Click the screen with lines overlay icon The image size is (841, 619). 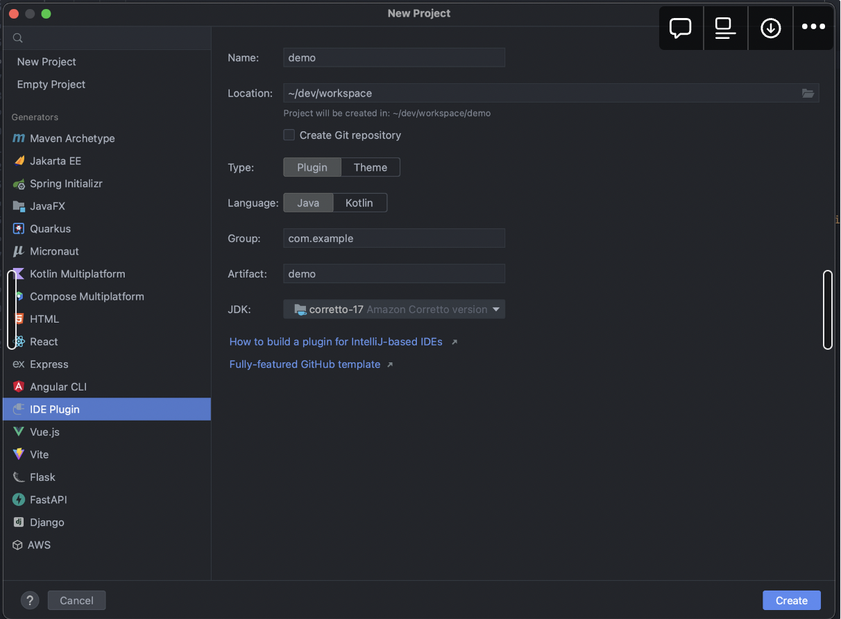(x=726, y=28)
